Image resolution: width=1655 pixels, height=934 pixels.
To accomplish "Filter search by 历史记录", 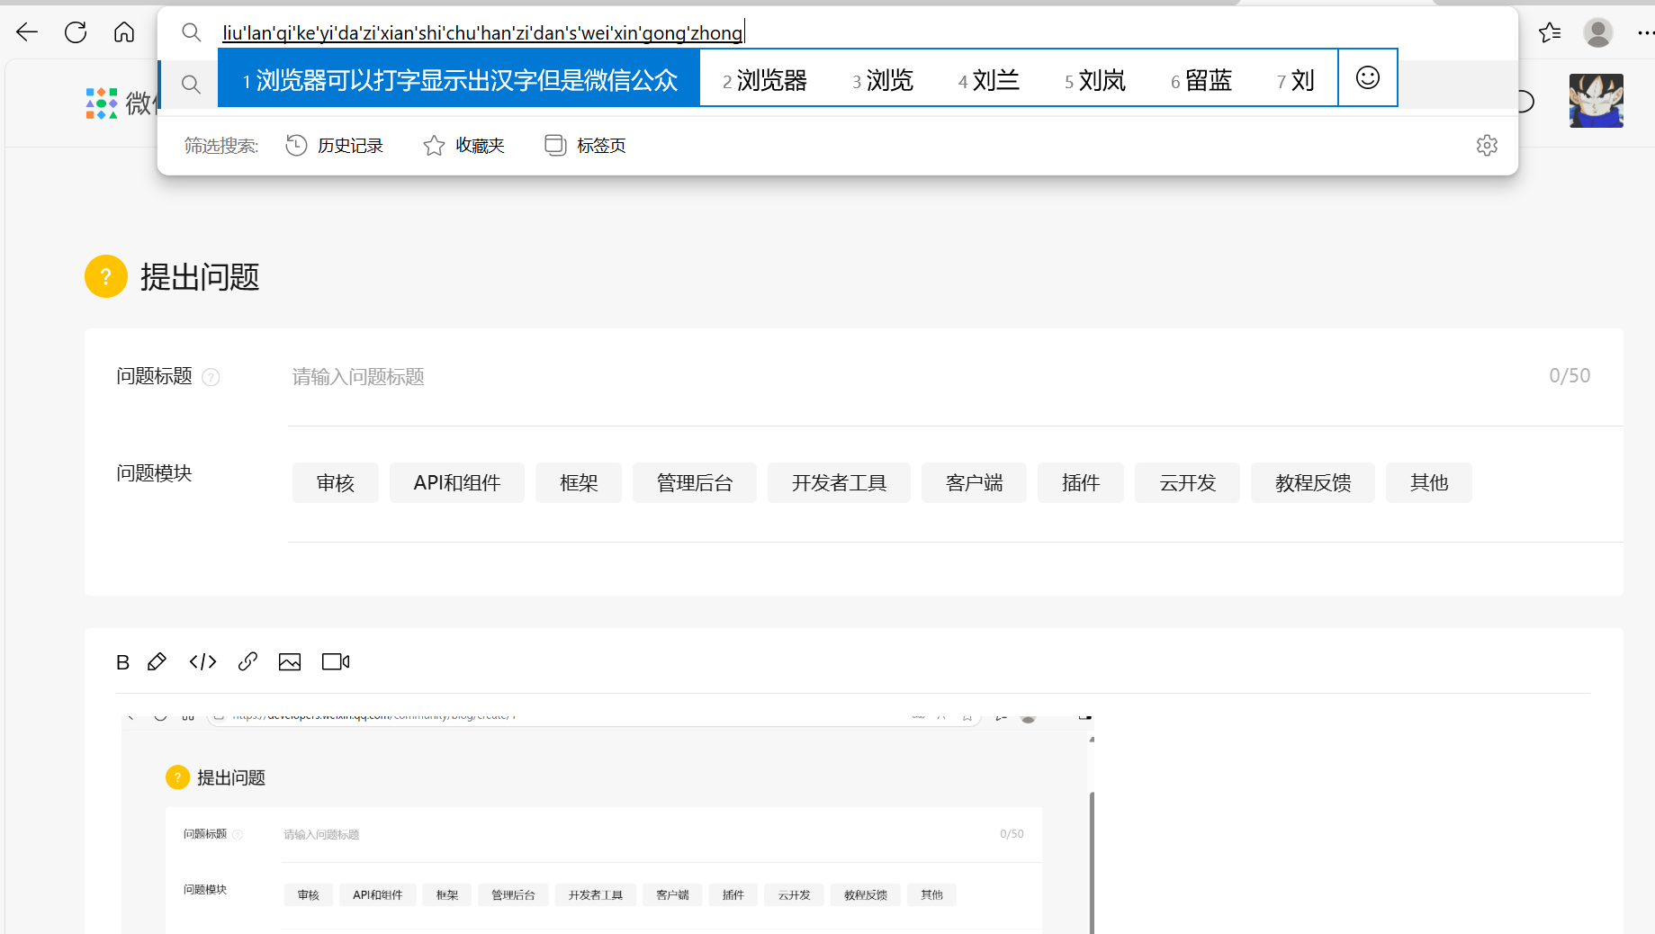I will (x=334, y=145).
